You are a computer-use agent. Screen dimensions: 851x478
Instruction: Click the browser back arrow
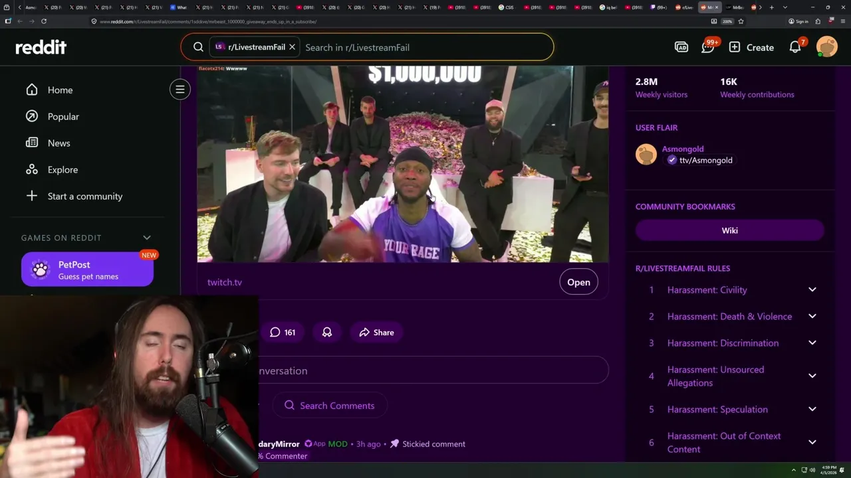click(x=20, y=21)
